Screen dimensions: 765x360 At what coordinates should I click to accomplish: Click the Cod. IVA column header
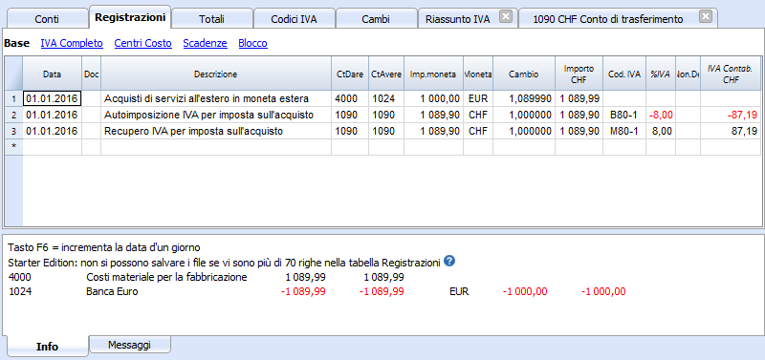624,74
